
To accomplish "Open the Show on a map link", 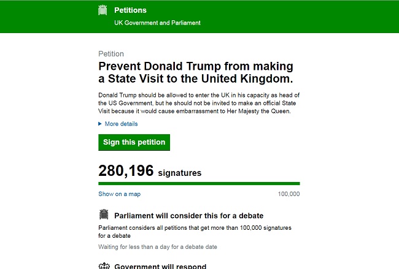I will [x=119, y=194].
